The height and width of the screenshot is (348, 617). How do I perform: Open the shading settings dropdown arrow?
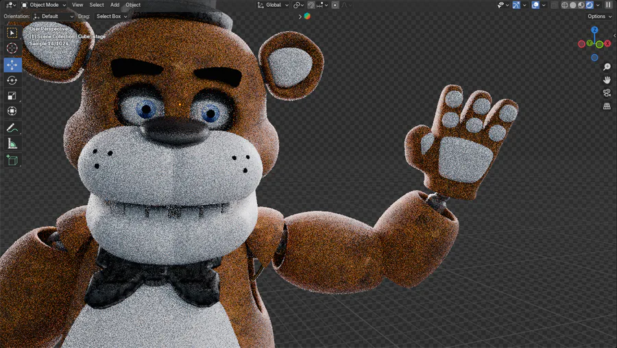point(598,5)
